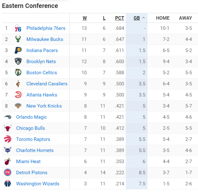Open the New York Knicks link
The image size is (198, 192).
pyautogui.click(x=44, y=106)
